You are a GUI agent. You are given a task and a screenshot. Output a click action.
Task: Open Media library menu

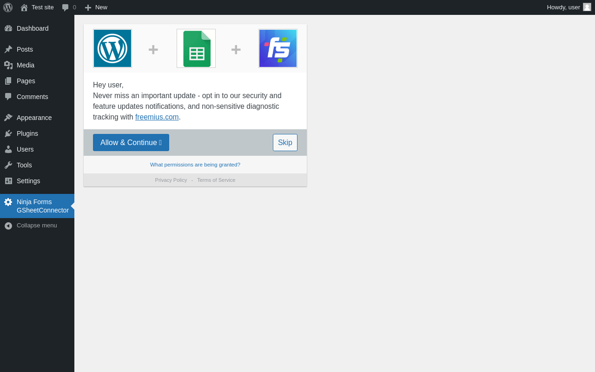(37, 65)
